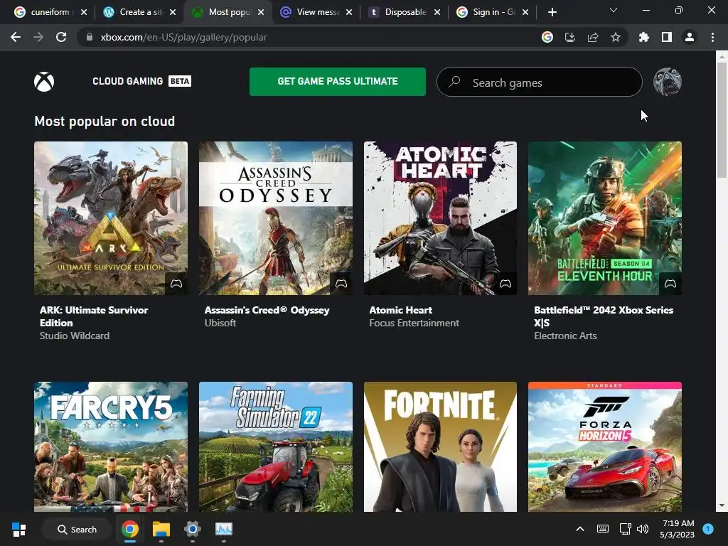Click the Windows taskbar Search box
Viewport: 728px width, 546px height.
[x=77, y=529]
